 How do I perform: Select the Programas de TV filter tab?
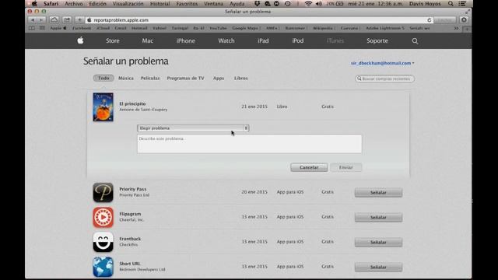pos(185,78)
